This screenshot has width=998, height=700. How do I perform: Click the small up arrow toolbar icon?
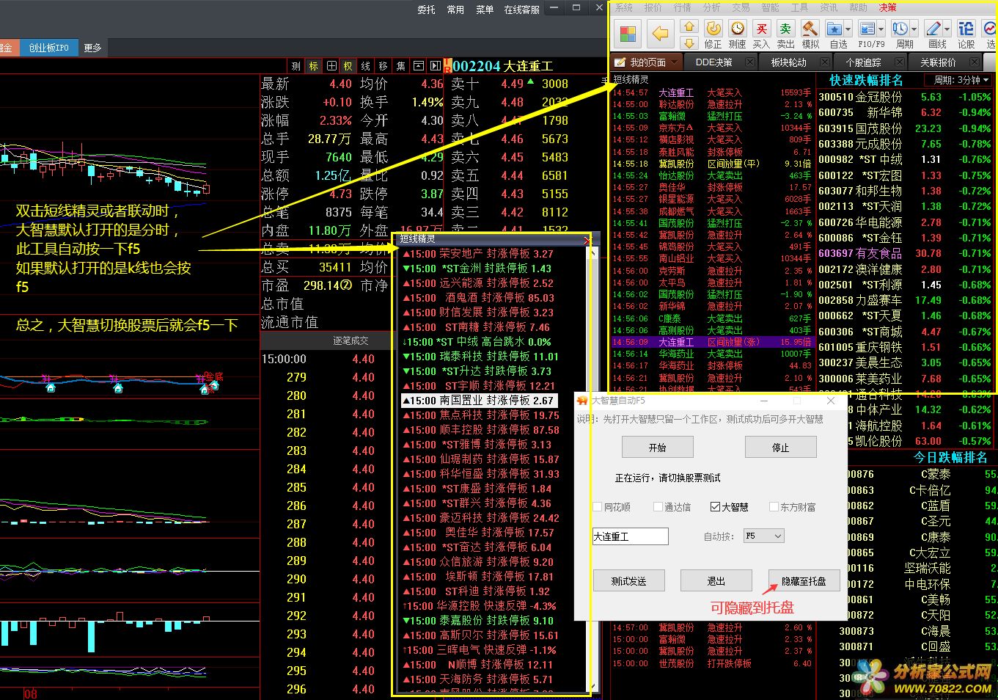(689, 26)
